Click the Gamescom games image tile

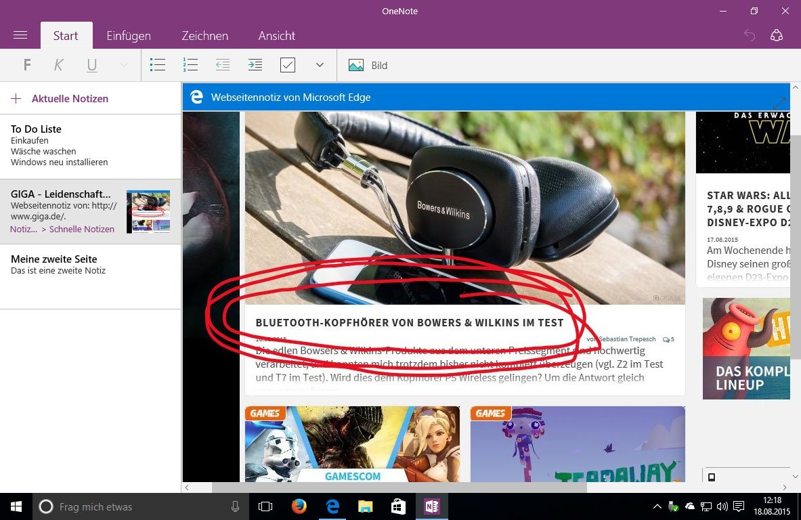pyautogui.click(x=353, y=444)
